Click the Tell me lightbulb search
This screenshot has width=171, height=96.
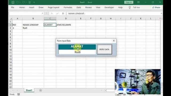[134, 7]
